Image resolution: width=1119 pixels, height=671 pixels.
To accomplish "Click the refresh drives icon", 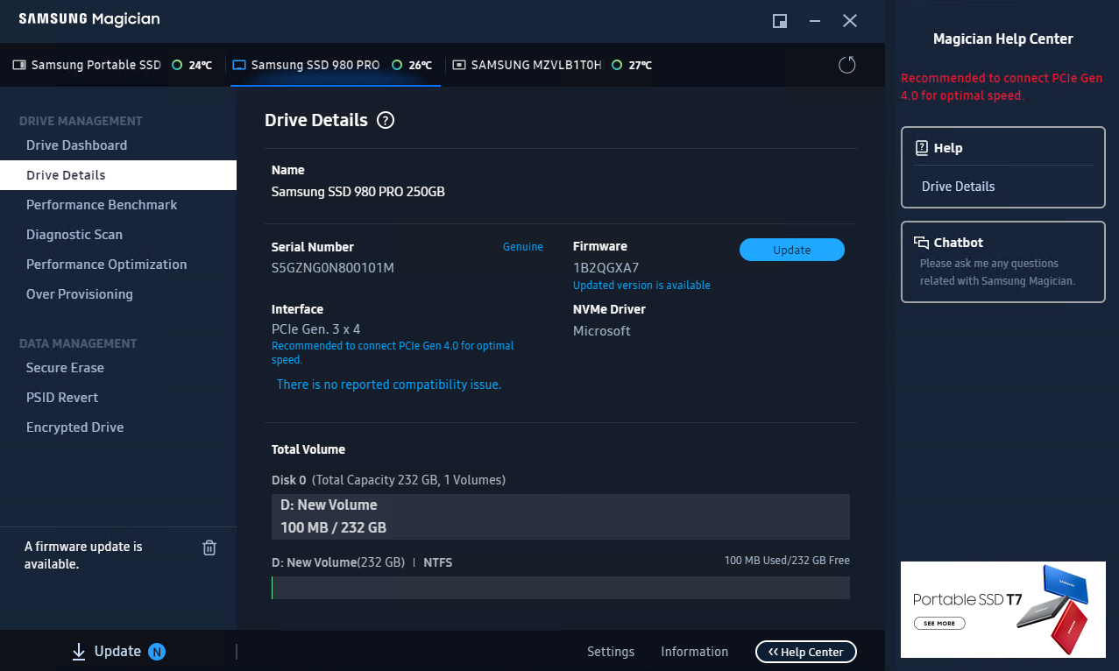I will [x=846, y=65].
